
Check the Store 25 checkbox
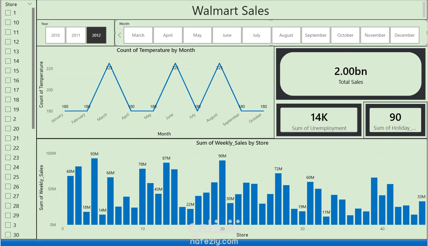click(8, 177)
